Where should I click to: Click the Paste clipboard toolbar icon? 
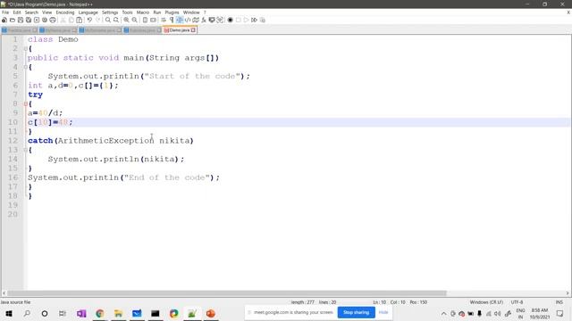(80, 20)
